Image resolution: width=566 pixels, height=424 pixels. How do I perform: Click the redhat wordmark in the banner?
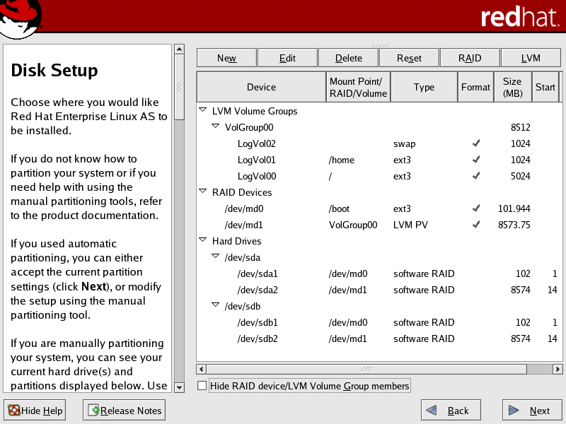(x=521, y=16)
